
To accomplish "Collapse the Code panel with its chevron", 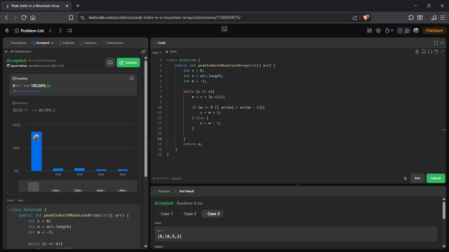I will [442, 43].
